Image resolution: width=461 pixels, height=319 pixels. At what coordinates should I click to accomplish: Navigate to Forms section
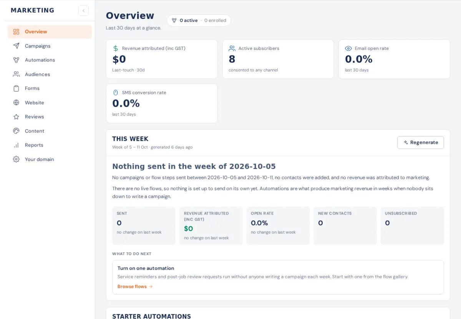coord(50,88)
